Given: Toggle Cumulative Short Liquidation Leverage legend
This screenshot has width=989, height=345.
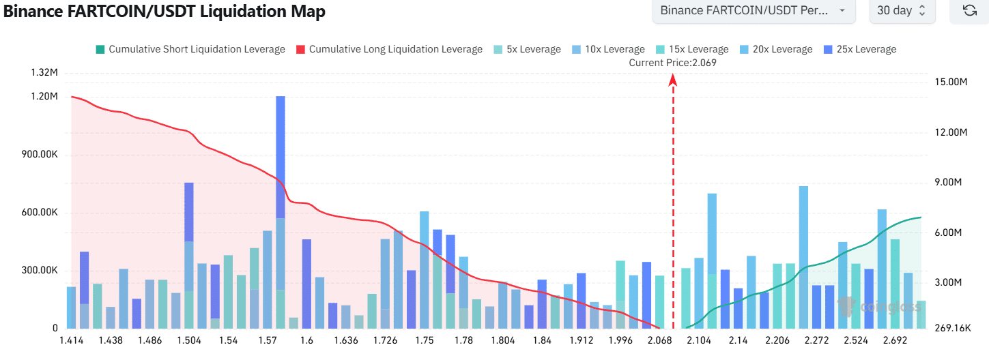Looking at the screenshot, I should [x=197, y=49].
